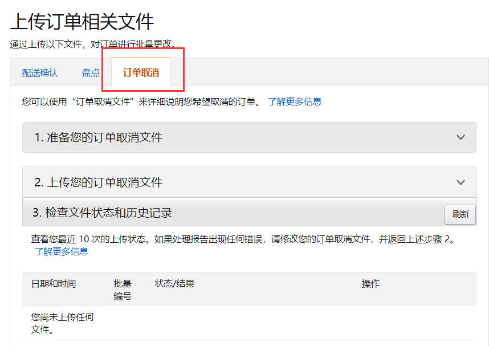
Task: Expand section 2 using its chevron arrow
Action: (461, 182)
